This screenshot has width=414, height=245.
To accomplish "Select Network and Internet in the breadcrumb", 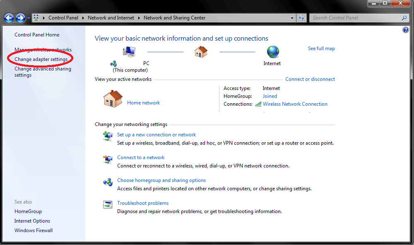I will pyautogui.click(x=111, y=18).
